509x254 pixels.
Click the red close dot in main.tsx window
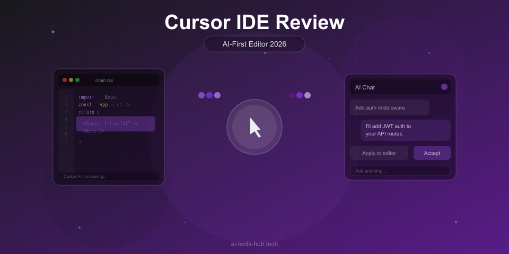coord(65,80)
